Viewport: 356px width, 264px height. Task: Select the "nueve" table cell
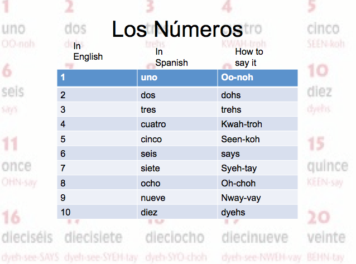click(152, 198)
